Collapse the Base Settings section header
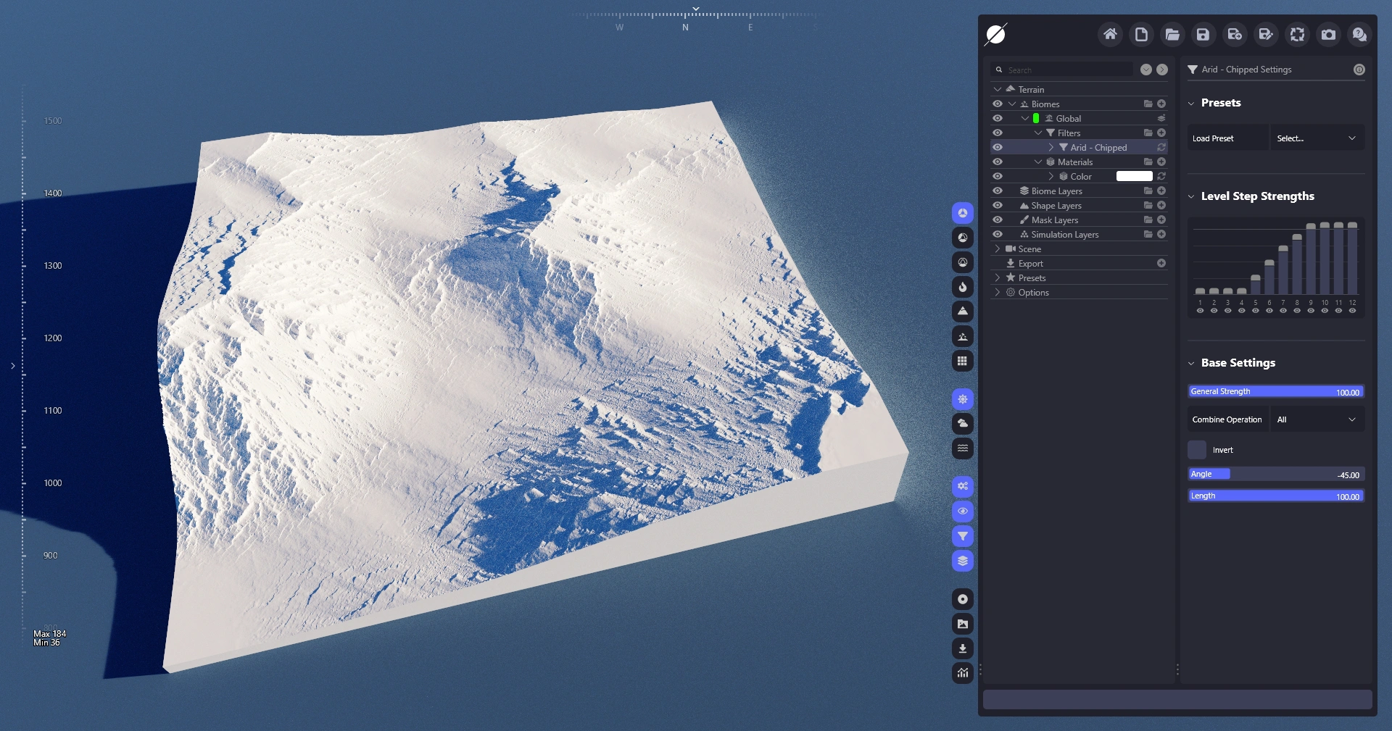 (1238, 363)
